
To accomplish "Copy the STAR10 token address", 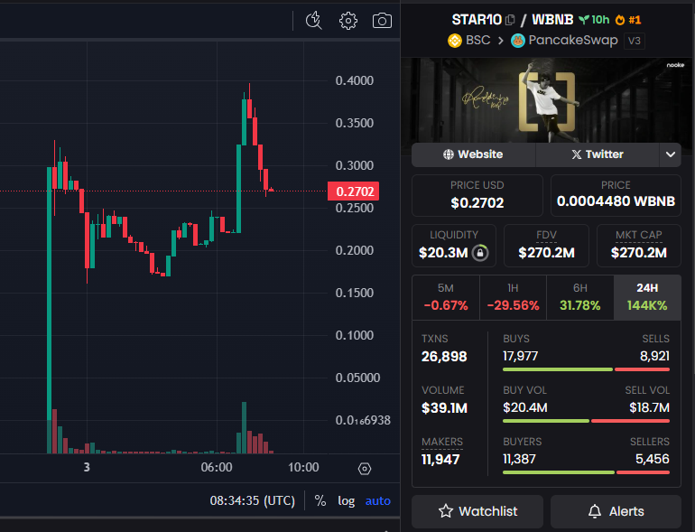I will click(511, 19).
